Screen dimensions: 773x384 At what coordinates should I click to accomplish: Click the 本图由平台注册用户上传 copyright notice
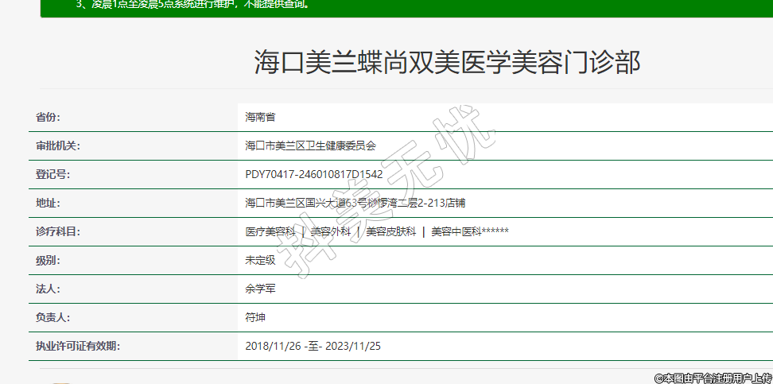[713, 378]
